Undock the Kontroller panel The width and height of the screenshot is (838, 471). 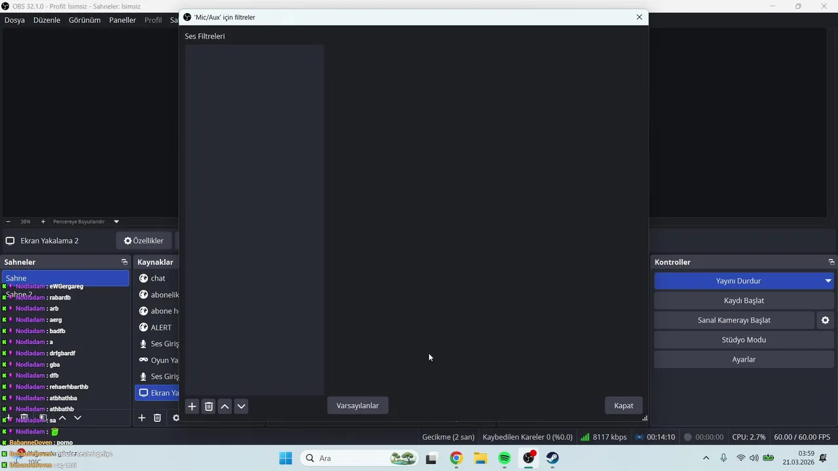point(831,262)
